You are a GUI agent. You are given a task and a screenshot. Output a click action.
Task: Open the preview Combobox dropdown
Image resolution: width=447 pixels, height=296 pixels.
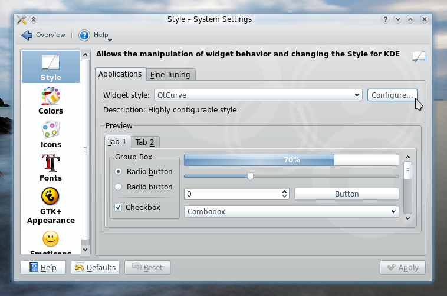291,211
